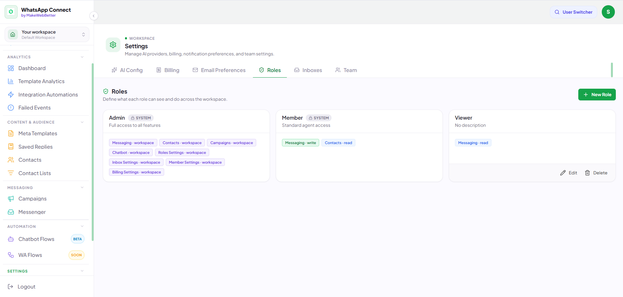Edit the Viewer role
Screen dimensions: 623x297
[x=569, y=173]
